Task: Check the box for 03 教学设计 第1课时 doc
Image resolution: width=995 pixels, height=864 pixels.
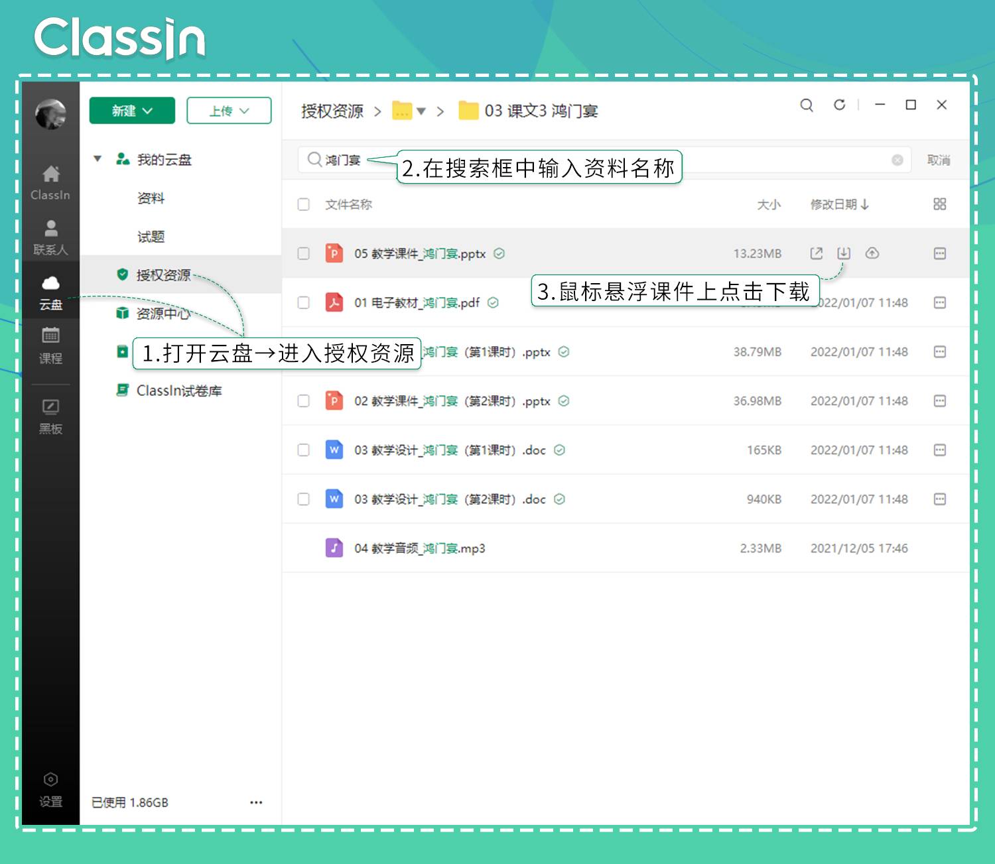Action: point(304,450)
